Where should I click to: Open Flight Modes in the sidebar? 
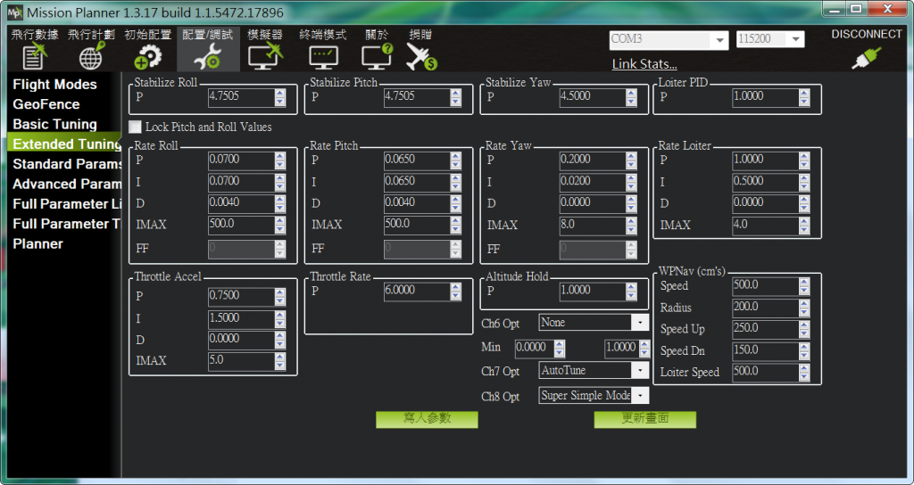54,85
